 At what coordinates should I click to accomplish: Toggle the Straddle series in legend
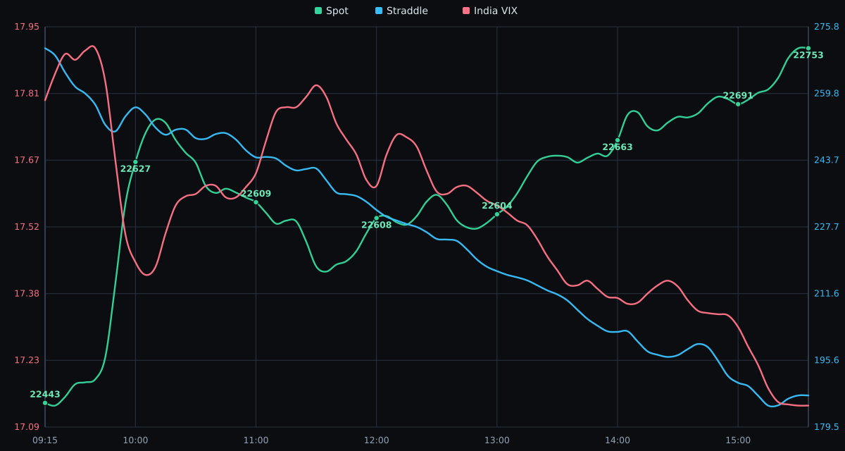point(401,11)
